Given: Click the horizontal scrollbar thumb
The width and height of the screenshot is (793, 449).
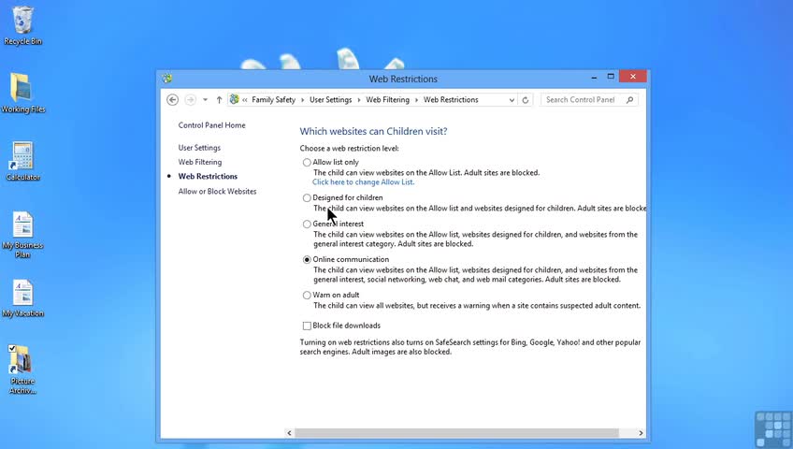Looking at the screenshot, I should pyautogui.click(x=456, y=433).
